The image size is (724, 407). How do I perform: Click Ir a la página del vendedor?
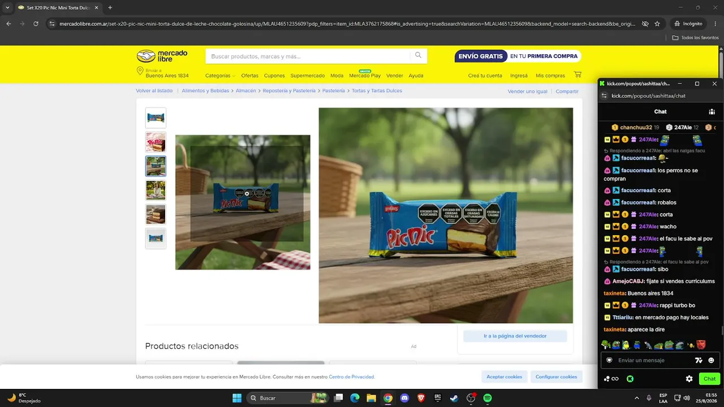(515, 336)
